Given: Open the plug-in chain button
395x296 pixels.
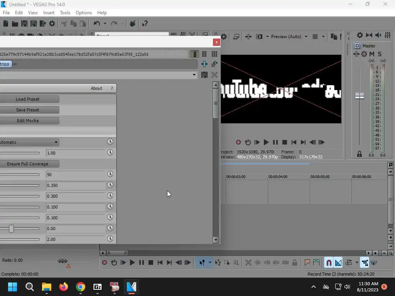Looking at the screenshot, I should [204, 64].
